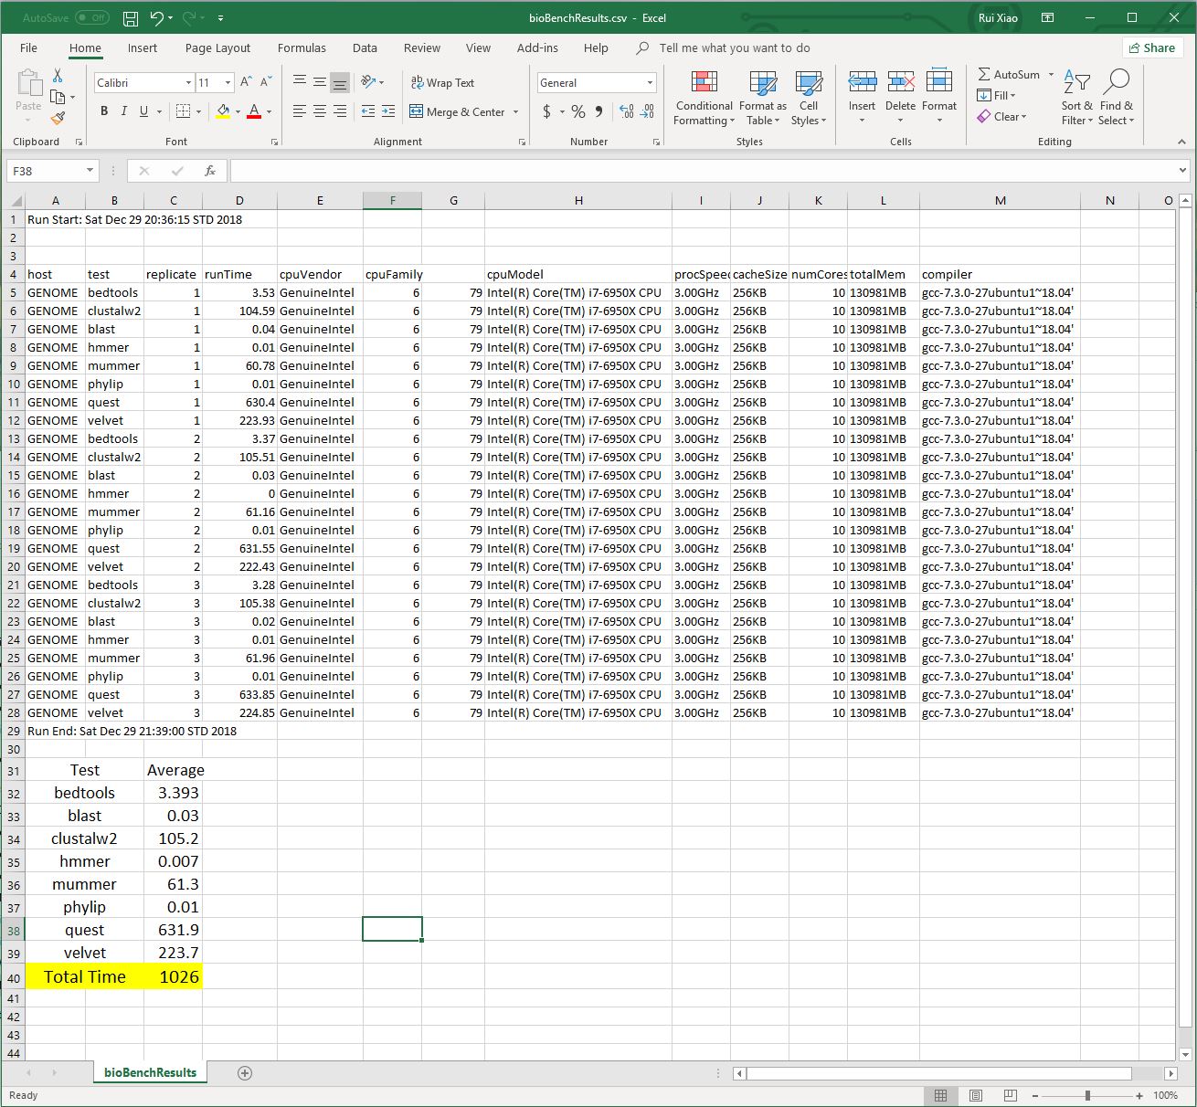The image size is (1197, 1107).
Task: Toggle Underline formatting
Action: click(143, 111)
